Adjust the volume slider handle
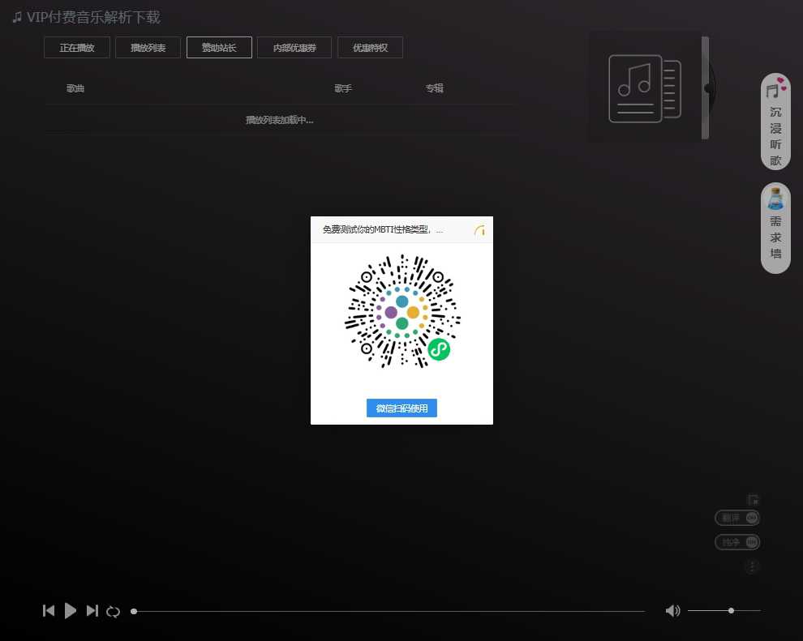The height and width of the screenshot is (641, 803). pyautogui.click(x=731, y=610)
